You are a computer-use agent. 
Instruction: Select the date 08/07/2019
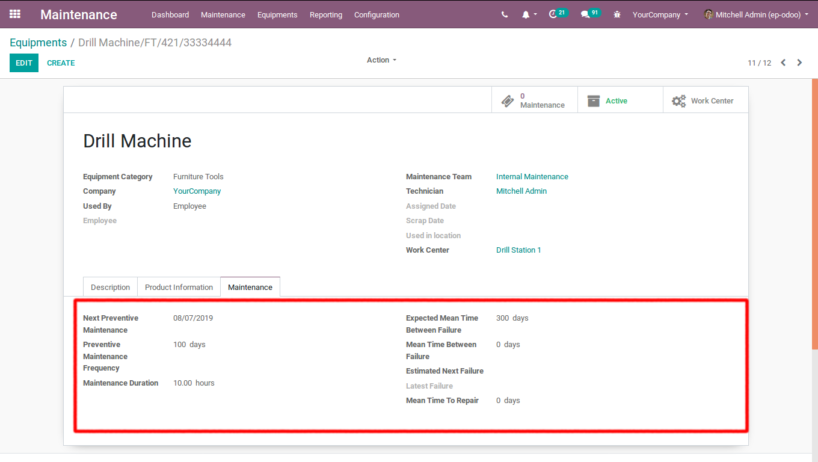tap(193, 318)
